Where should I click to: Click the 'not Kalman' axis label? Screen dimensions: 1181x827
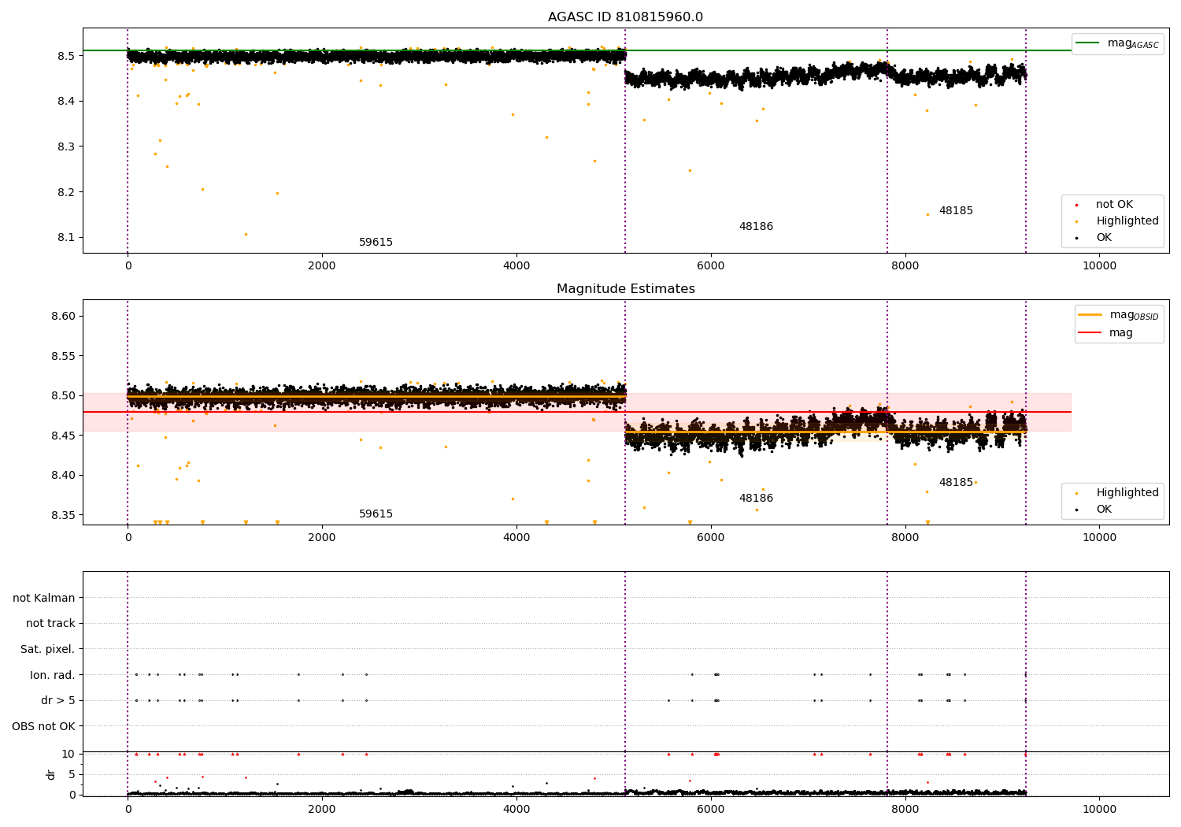pyautogui.click(x=44, y=599)
